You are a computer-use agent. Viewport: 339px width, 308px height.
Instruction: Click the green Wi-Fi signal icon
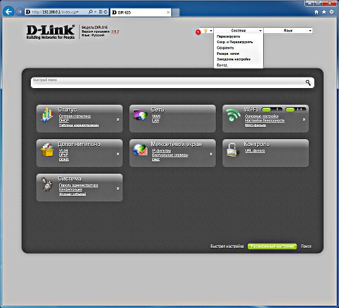click(233, 115)
